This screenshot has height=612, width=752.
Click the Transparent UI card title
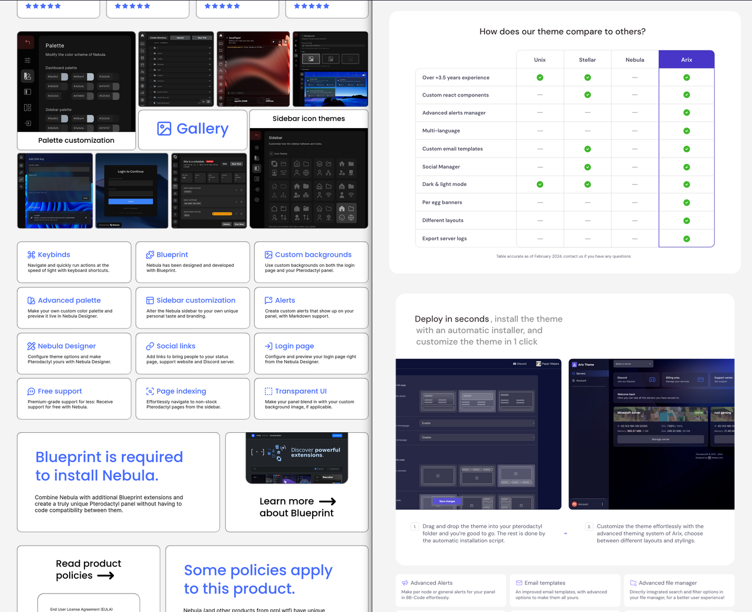[301, 391]
